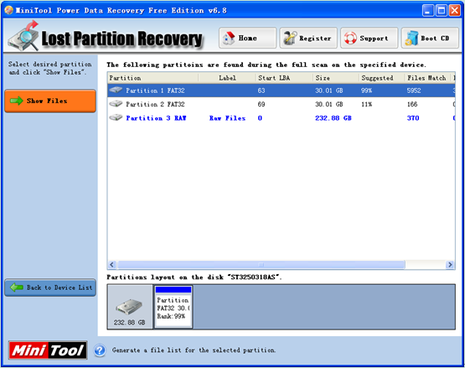Click the horizontal scrollbar right arrow
This screenshot has height=368, width=465.
(450, 264)
